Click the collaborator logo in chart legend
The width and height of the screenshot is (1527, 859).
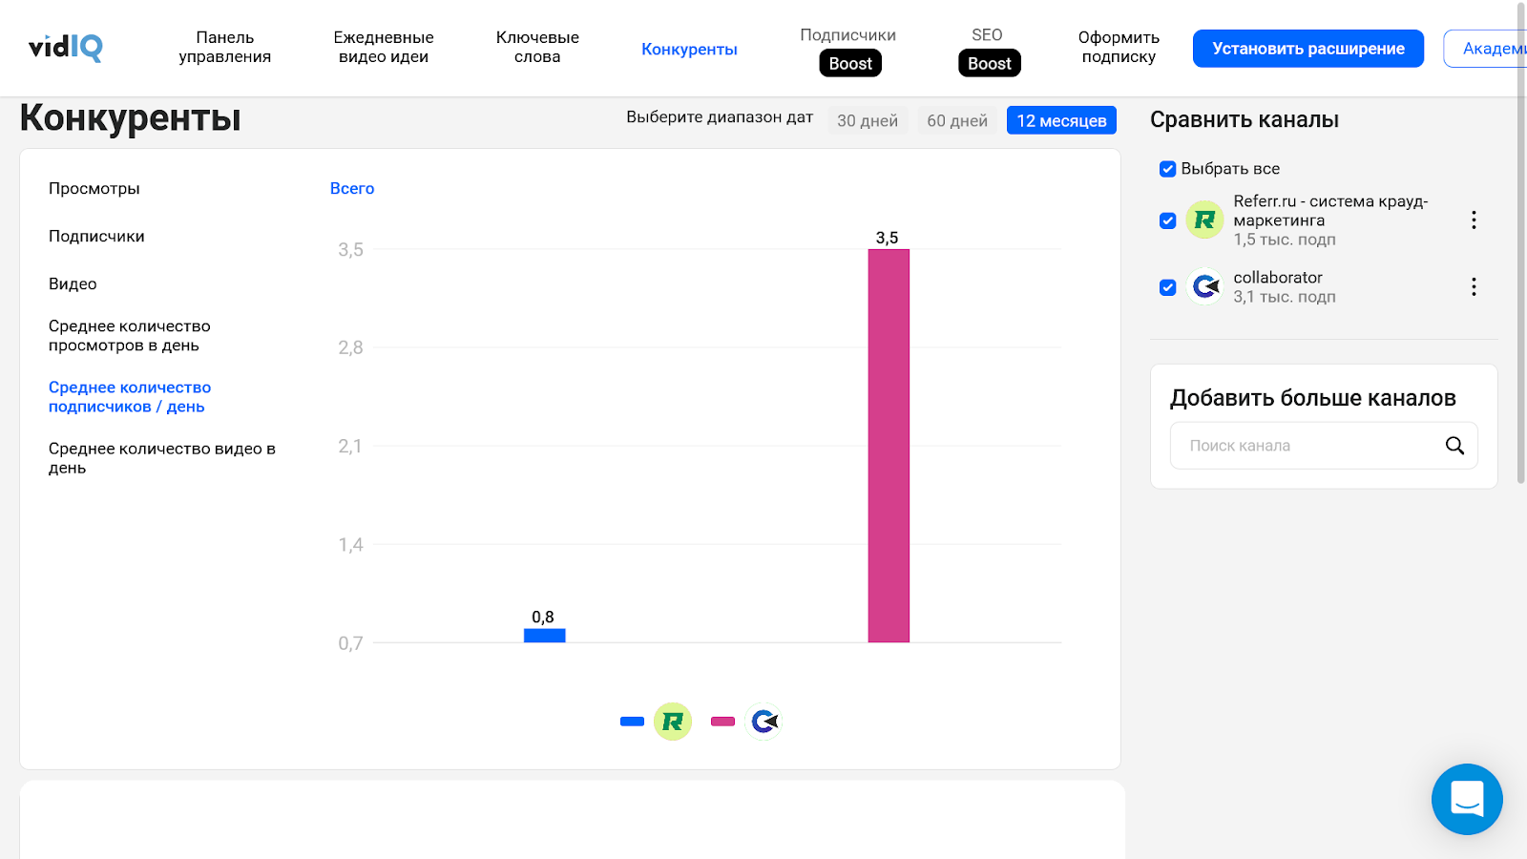coord(763,722)
